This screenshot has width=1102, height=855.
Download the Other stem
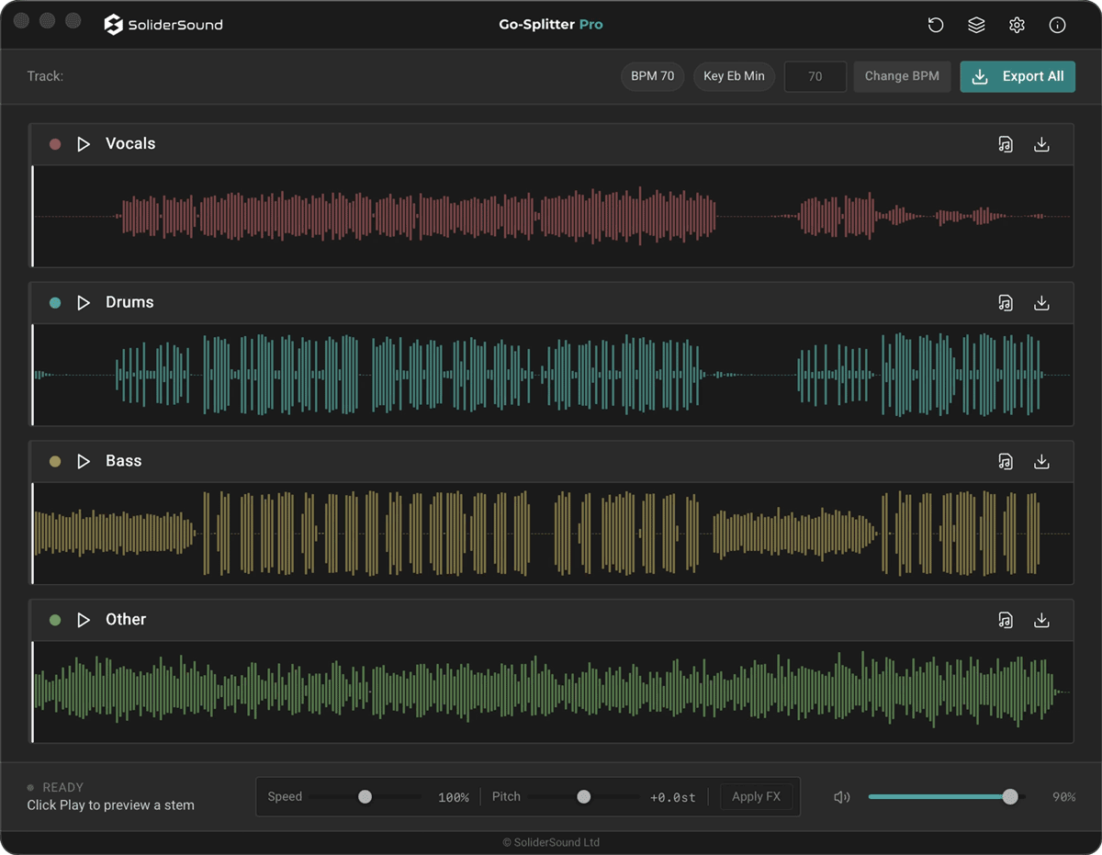[1041, 620]
